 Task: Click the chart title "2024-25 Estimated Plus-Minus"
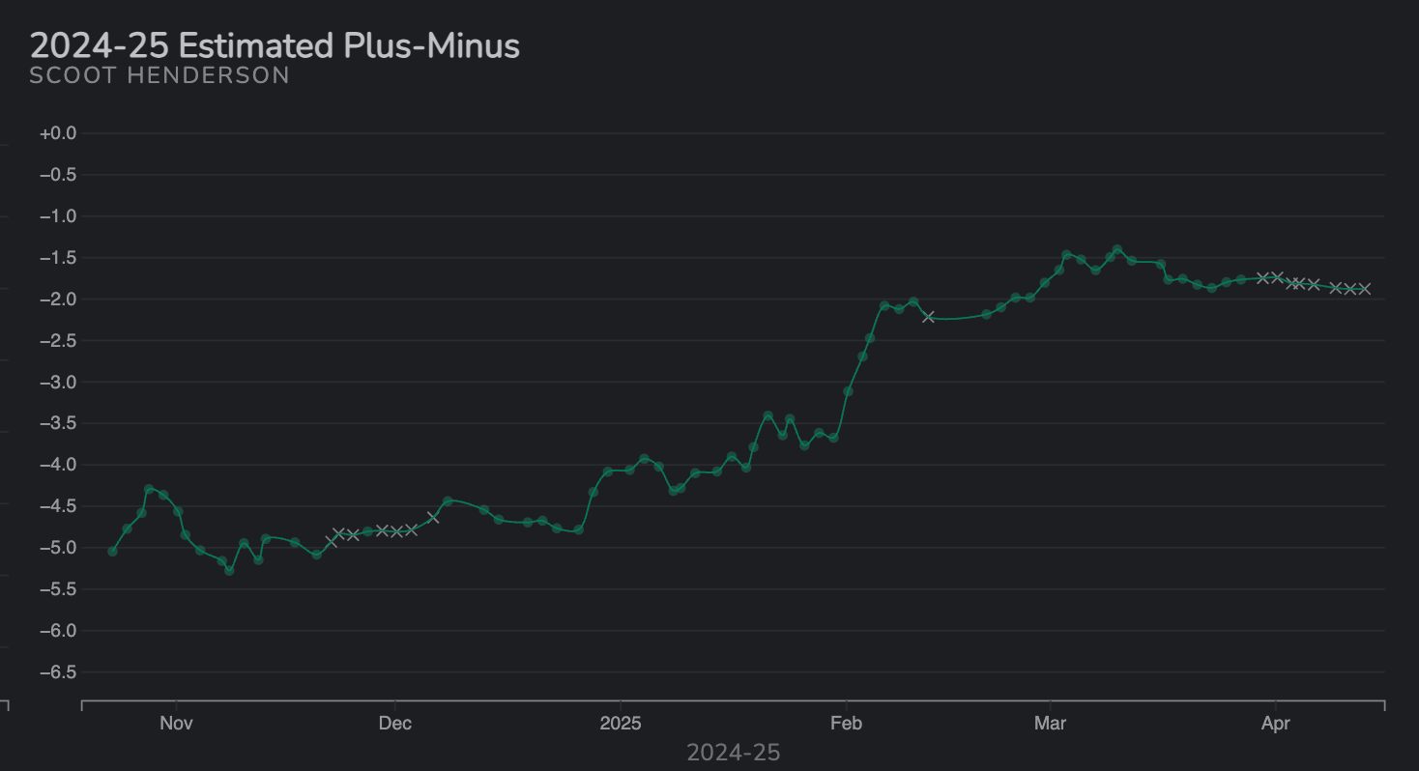click(x=275, y=45)
